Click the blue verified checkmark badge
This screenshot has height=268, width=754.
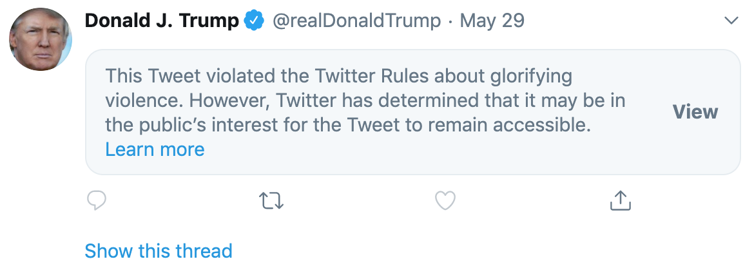coord(255,21)
